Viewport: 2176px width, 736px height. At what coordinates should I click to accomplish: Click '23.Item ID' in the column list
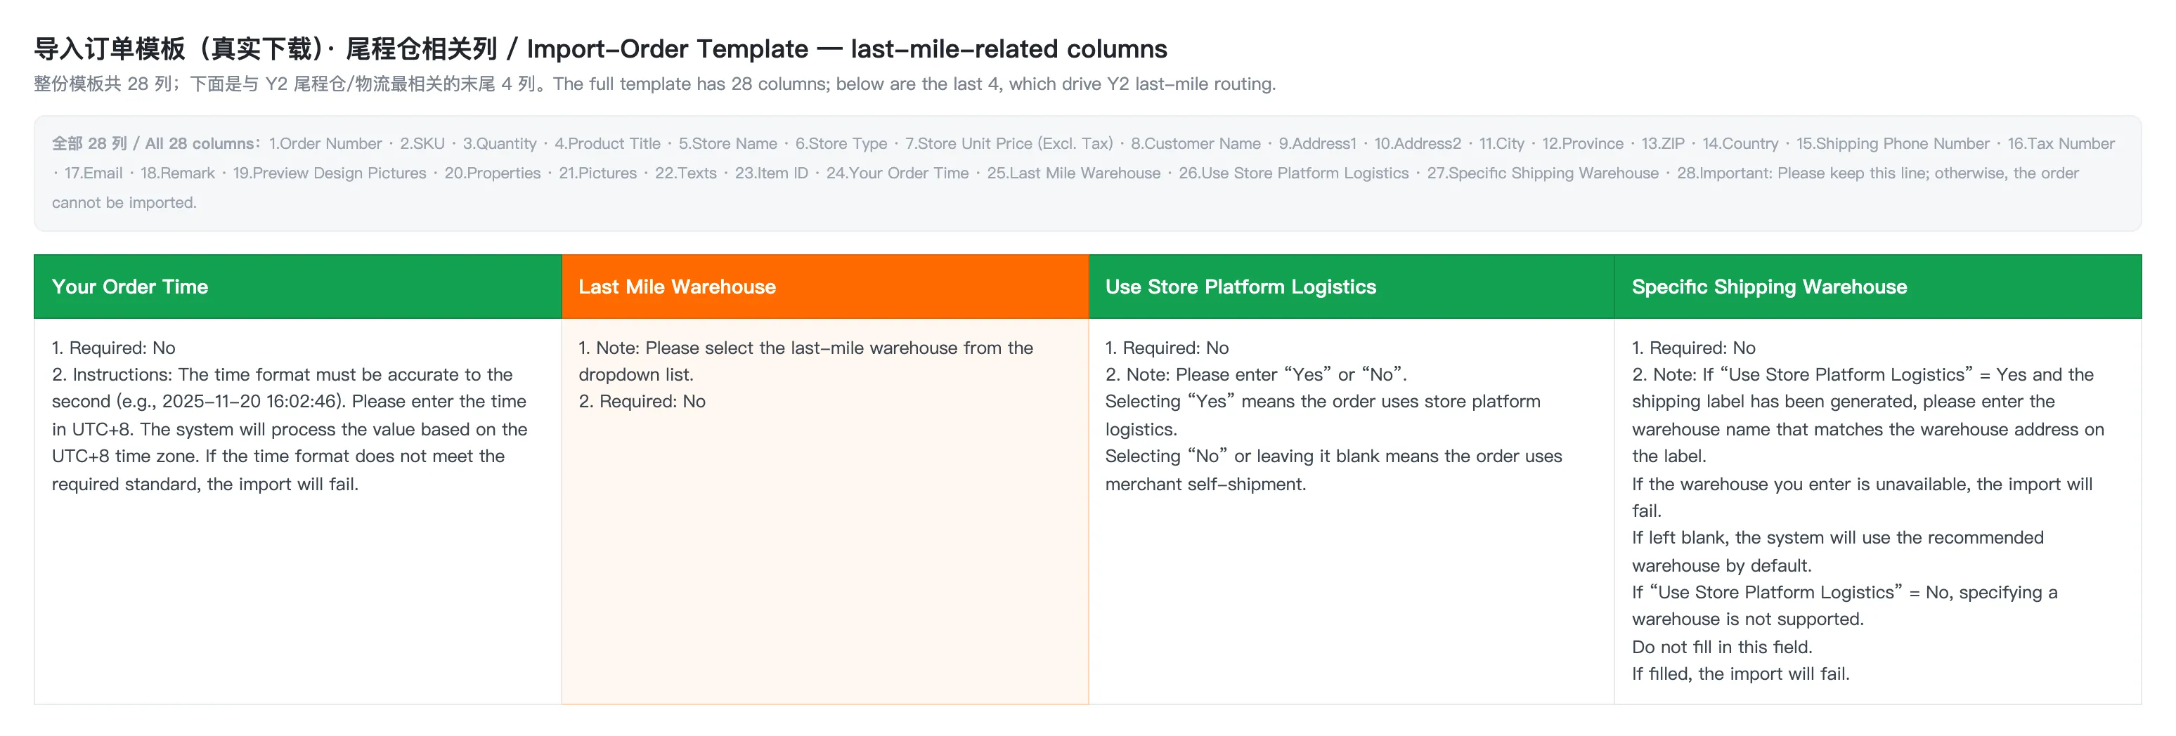point(771,173)
